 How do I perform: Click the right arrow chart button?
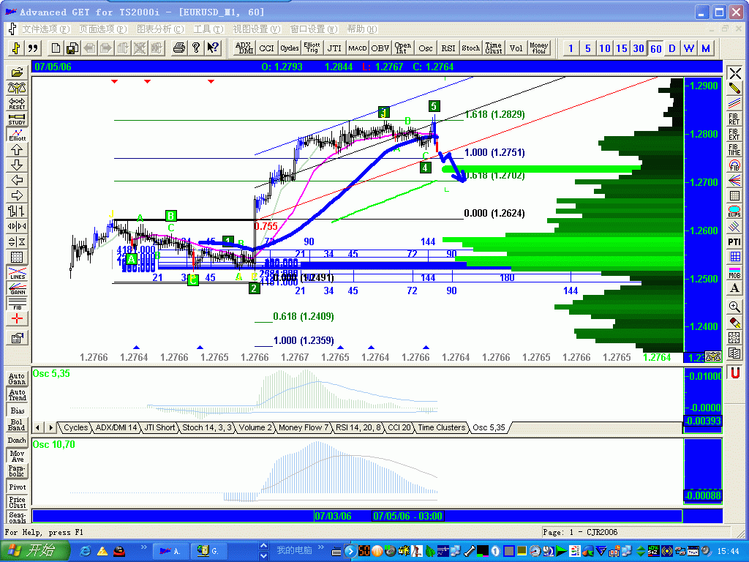click(18, 196)
